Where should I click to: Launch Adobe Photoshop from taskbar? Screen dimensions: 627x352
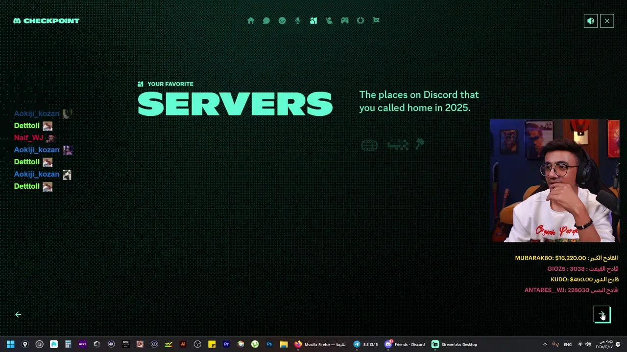pyautogui.click(x=269, y=344)
